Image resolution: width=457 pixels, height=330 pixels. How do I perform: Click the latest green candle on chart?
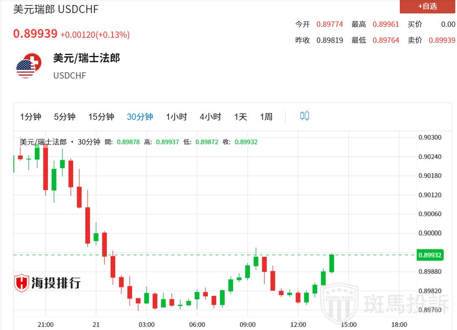[x=332, y=264]
